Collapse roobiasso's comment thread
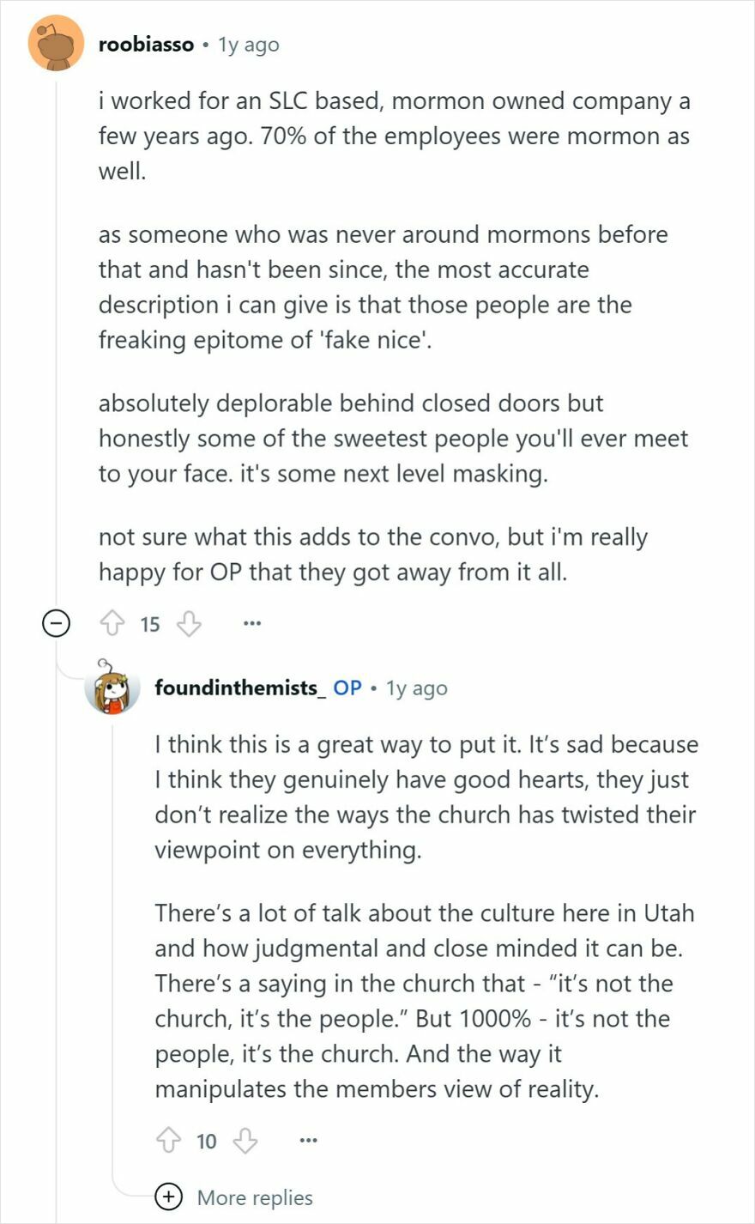 coord(55,624)
